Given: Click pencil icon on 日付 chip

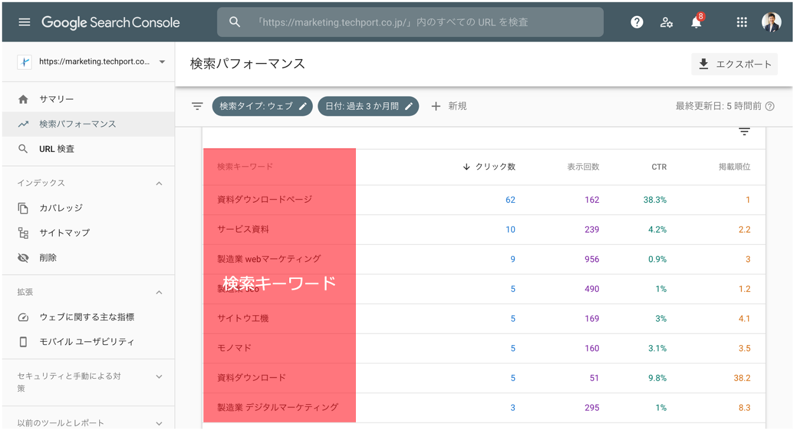Looking at the screenshot, I should click(x=409, y=106).
